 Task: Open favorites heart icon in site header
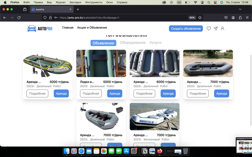tap(209, 28)
